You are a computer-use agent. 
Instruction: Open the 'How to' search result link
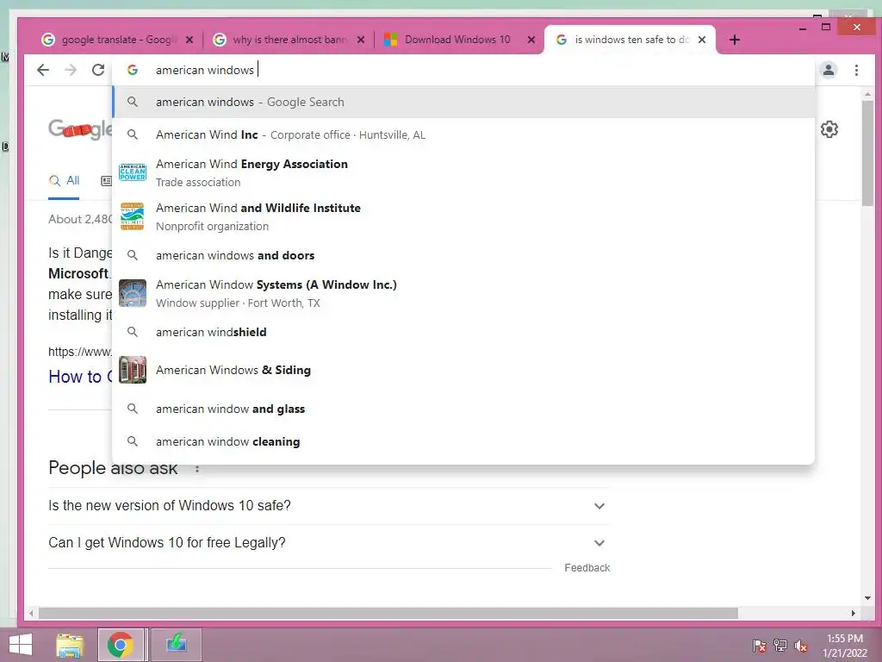80,376
